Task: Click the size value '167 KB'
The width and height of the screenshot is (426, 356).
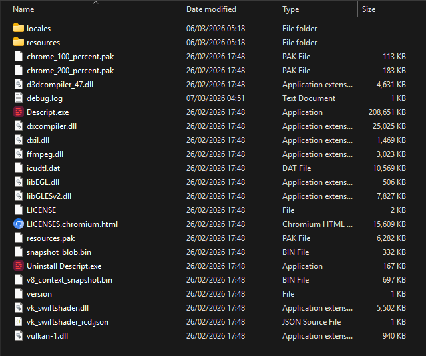Action: [x=394, y=266]
